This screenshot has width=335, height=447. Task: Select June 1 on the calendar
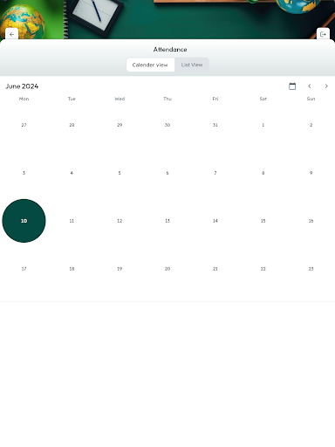coord(263,125)
